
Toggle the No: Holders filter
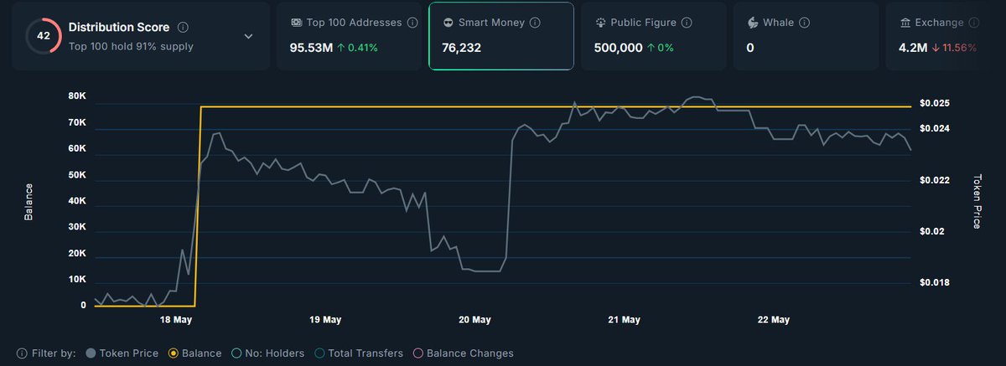click(267, 353)
